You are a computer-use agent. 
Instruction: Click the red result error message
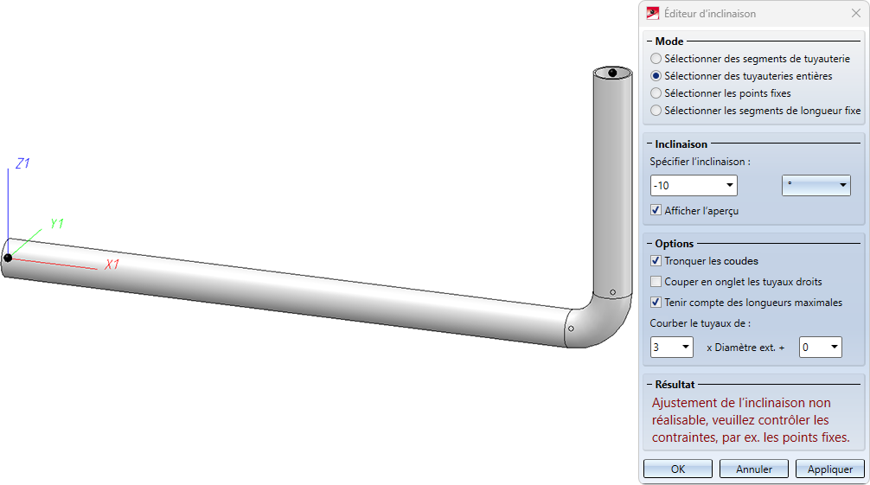(x=751, y=420)
